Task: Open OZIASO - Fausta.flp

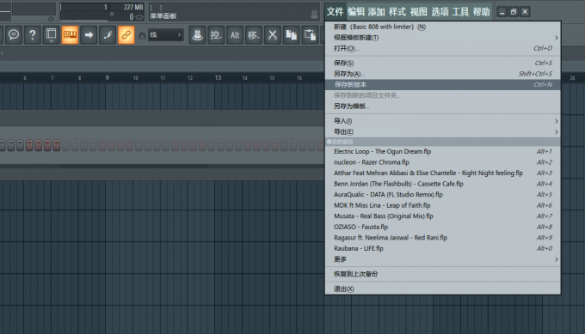Action: click(x=442, y=228)
